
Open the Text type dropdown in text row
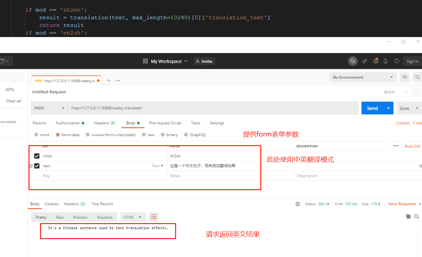(158, 166)
